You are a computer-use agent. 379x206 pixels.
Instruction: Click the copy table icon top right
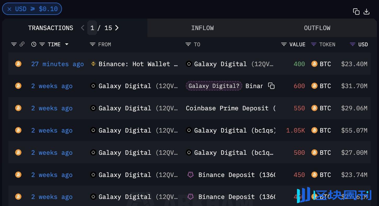tap(356, 12)
